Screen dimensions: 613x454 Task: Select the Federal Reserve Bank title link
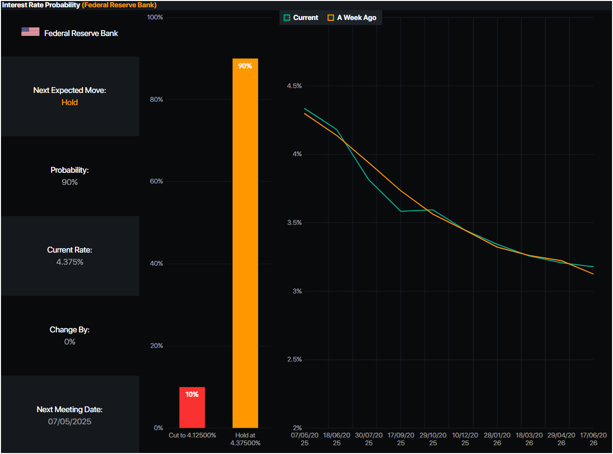point(119,5)
